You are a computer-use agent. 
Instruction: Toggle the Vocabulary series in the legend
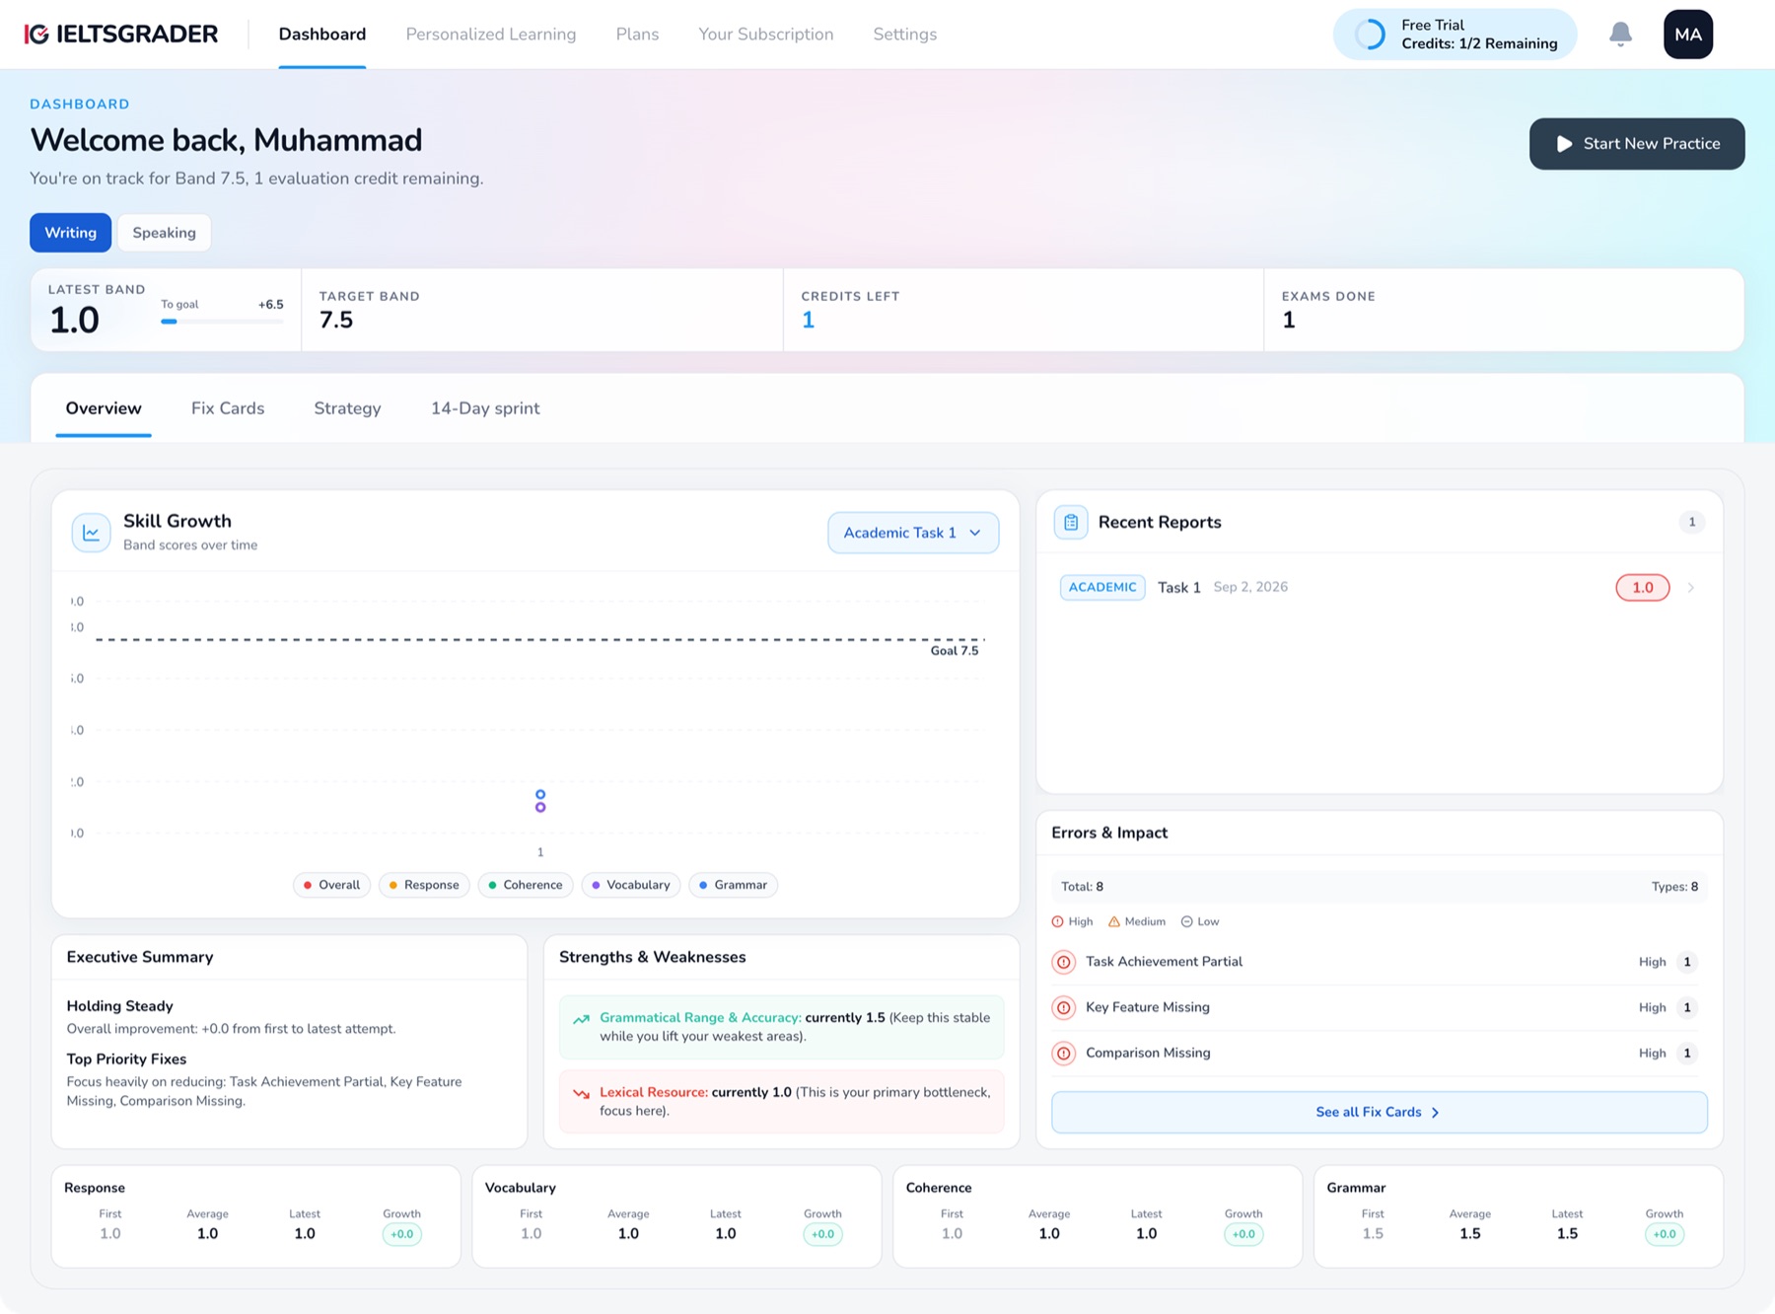click(x=631, y=885)
